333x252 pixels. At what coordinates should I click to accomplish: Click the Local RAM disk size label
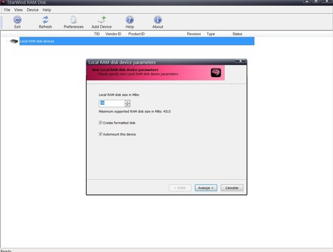tap(119, 95)
